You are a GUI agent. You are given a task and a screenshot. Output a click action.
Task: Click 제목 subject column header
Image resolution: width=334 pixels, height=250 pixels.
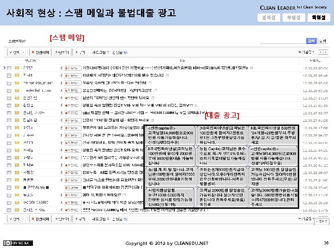182,61
